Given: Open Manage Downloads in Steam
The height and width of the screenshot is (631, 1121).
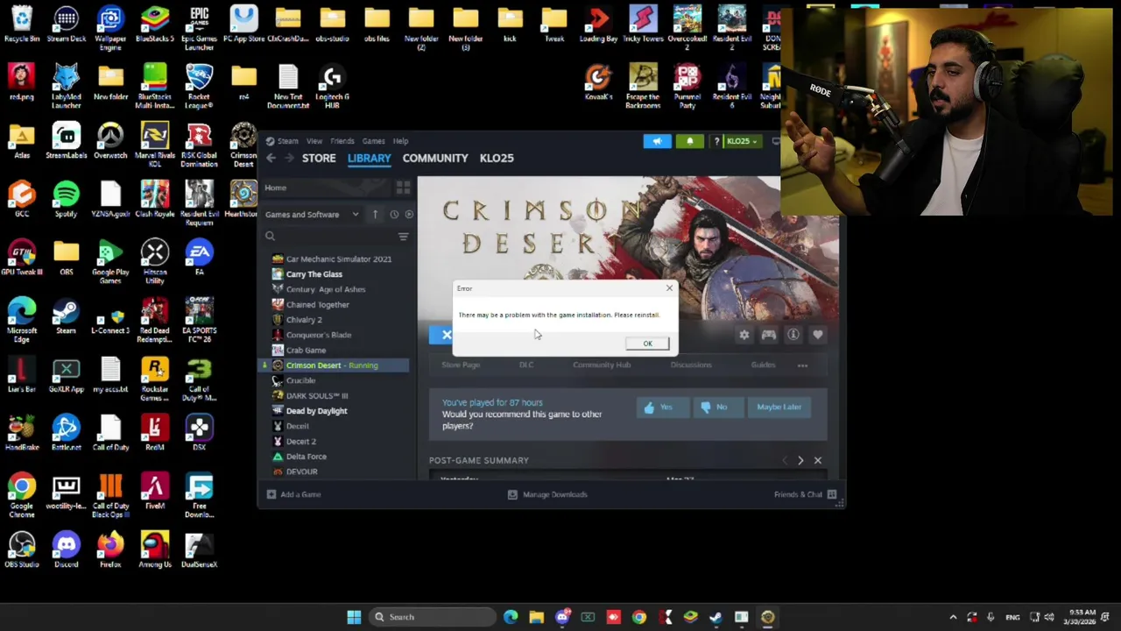Looking at the screenshot, I should pos(547,495).
